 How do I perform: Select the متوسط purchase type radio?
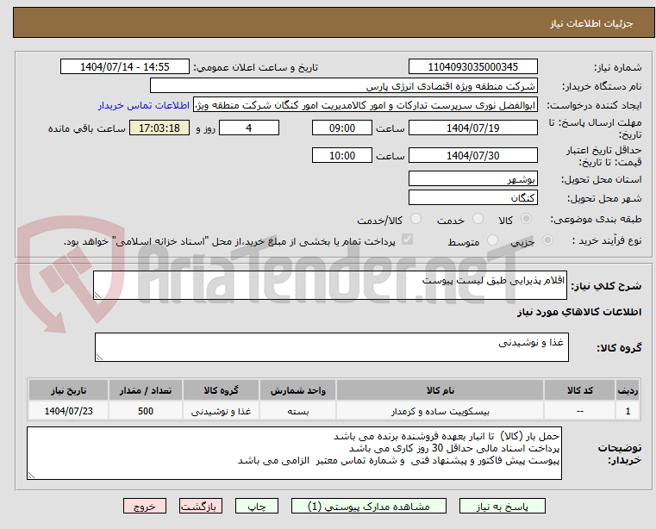(493, 240)
